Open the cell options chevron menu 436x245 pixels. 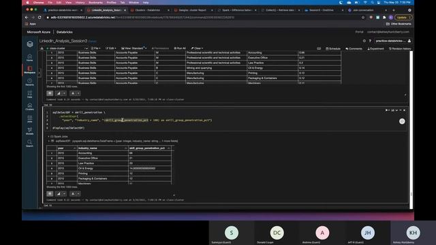(396, 110)
